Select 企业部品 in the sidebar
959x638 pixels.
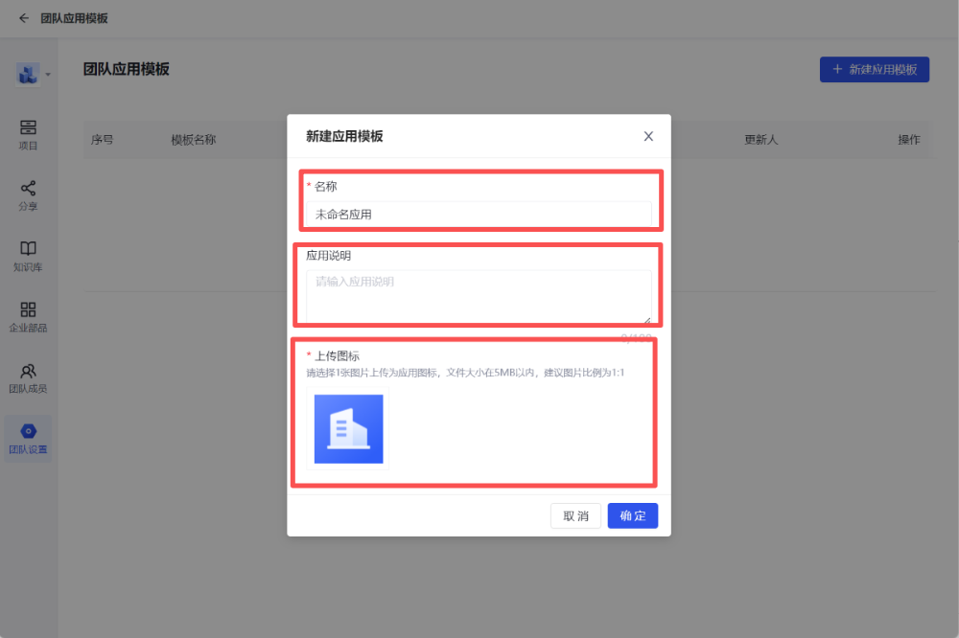point(28,317)
